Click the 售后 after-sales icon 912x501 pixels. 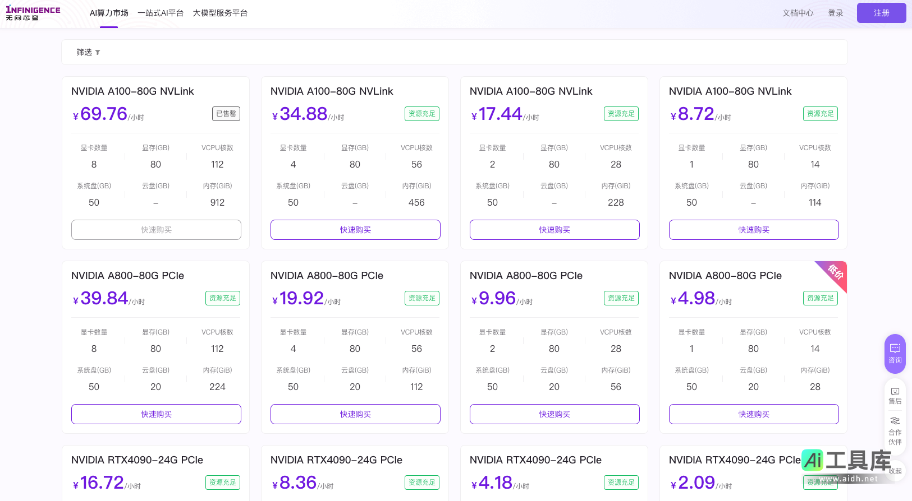tap(895, 396)
